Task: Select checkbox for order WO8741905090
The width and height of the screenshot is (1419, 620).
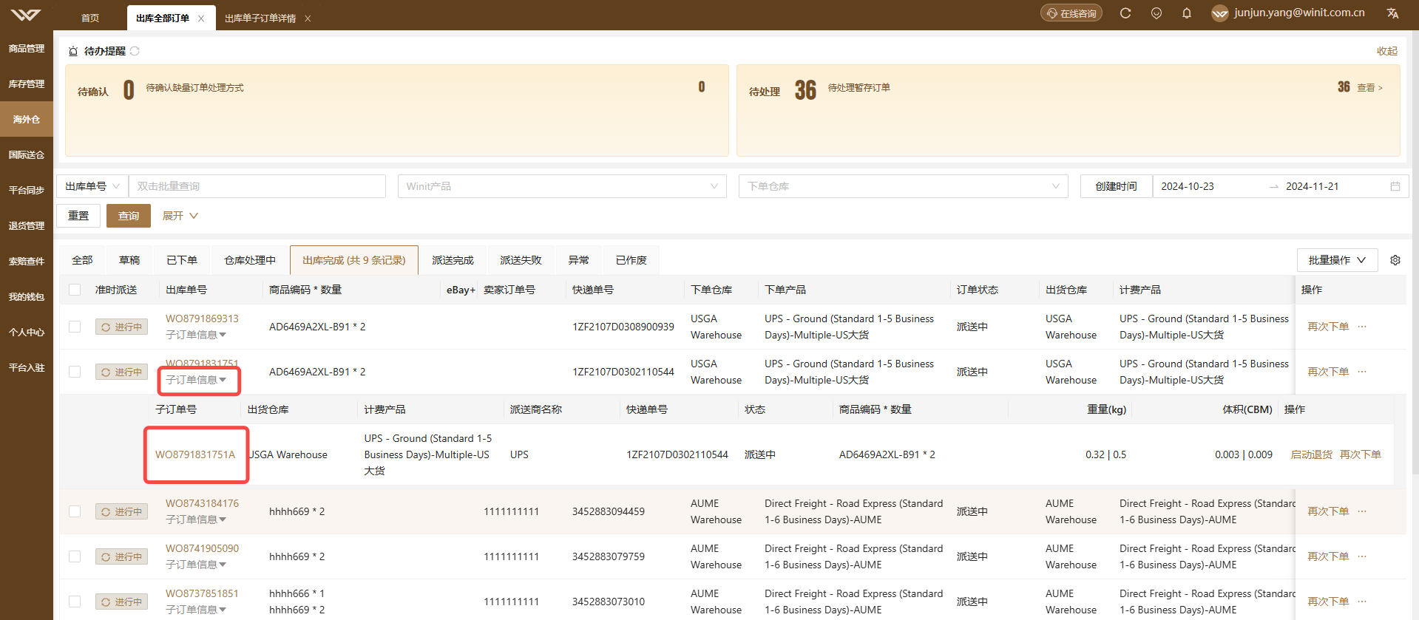Action: tap(75, 556)
